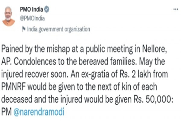Click the gray flag icon
Image resolution: width=181 pixels, height=121 pixels.
pos(24,29)
